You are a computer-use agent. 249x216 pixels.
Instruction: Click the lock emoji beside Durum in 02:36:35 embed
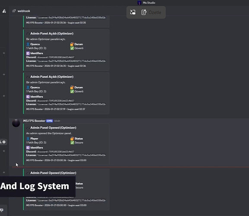coord(72,44)
